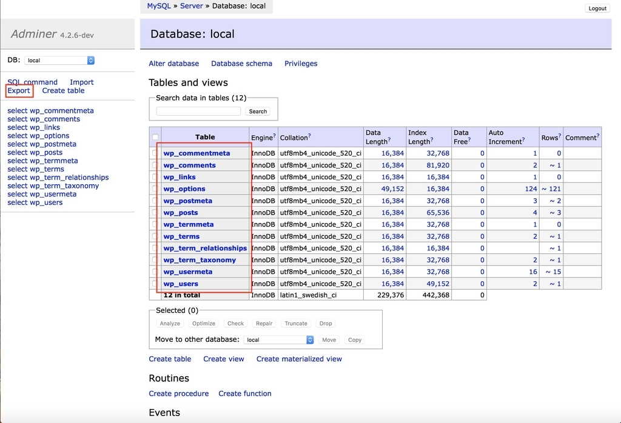Open the wp_commentmeta table link
Viewport: 621px width, 423px height.
point(197,153)
